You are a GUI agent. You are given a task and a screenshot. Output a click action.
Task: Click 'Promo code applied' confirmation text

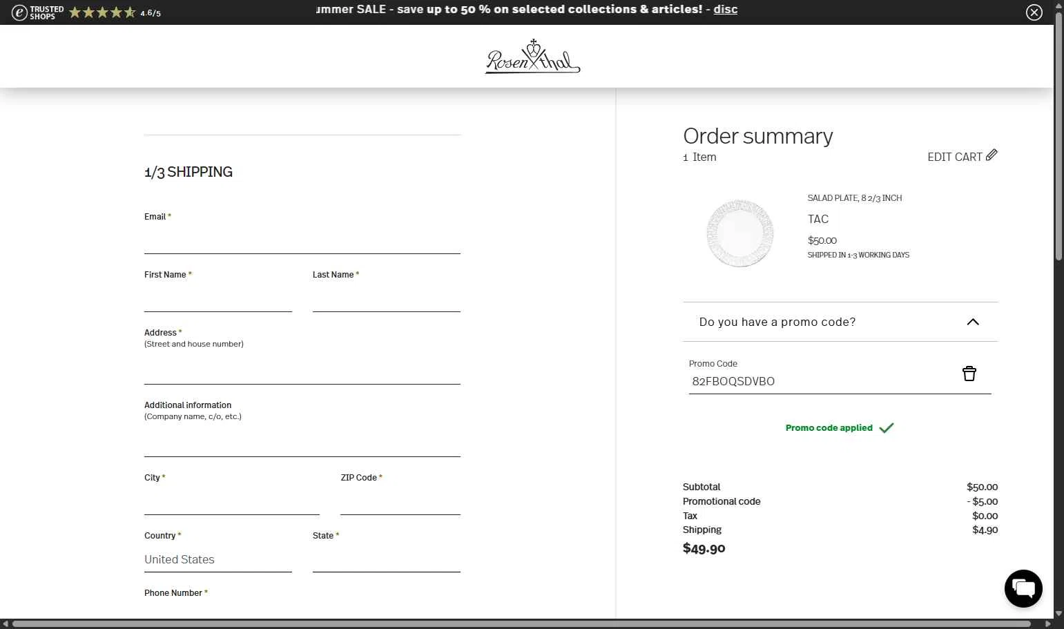tap(829, 428)
